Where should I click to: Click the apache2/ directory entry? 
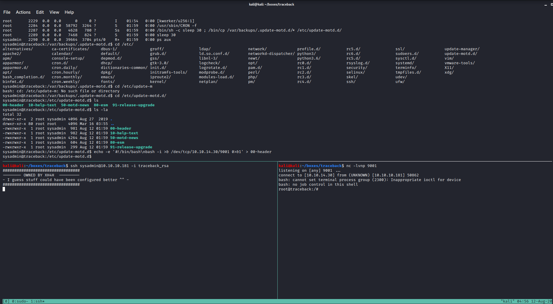pyautogui.click(x=12, y=54)
